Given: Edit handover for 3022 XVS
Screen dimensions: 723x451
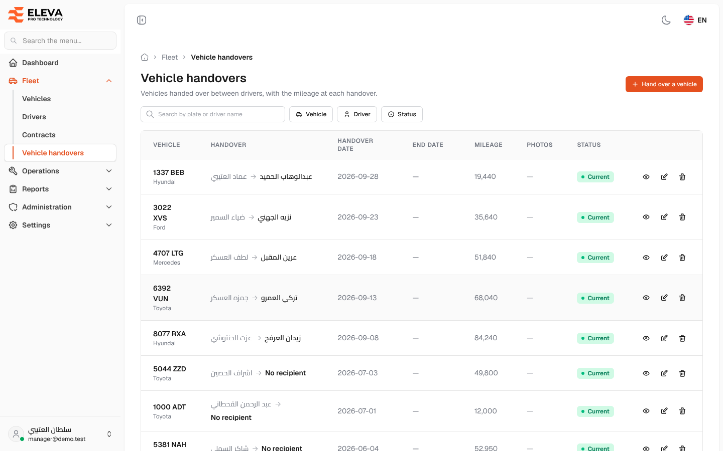Looking at the screenshot, I should click(x=664, y=217).
